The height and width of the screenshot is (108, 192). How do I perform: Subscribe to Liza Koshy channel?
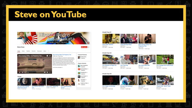(x=83, y=81)
